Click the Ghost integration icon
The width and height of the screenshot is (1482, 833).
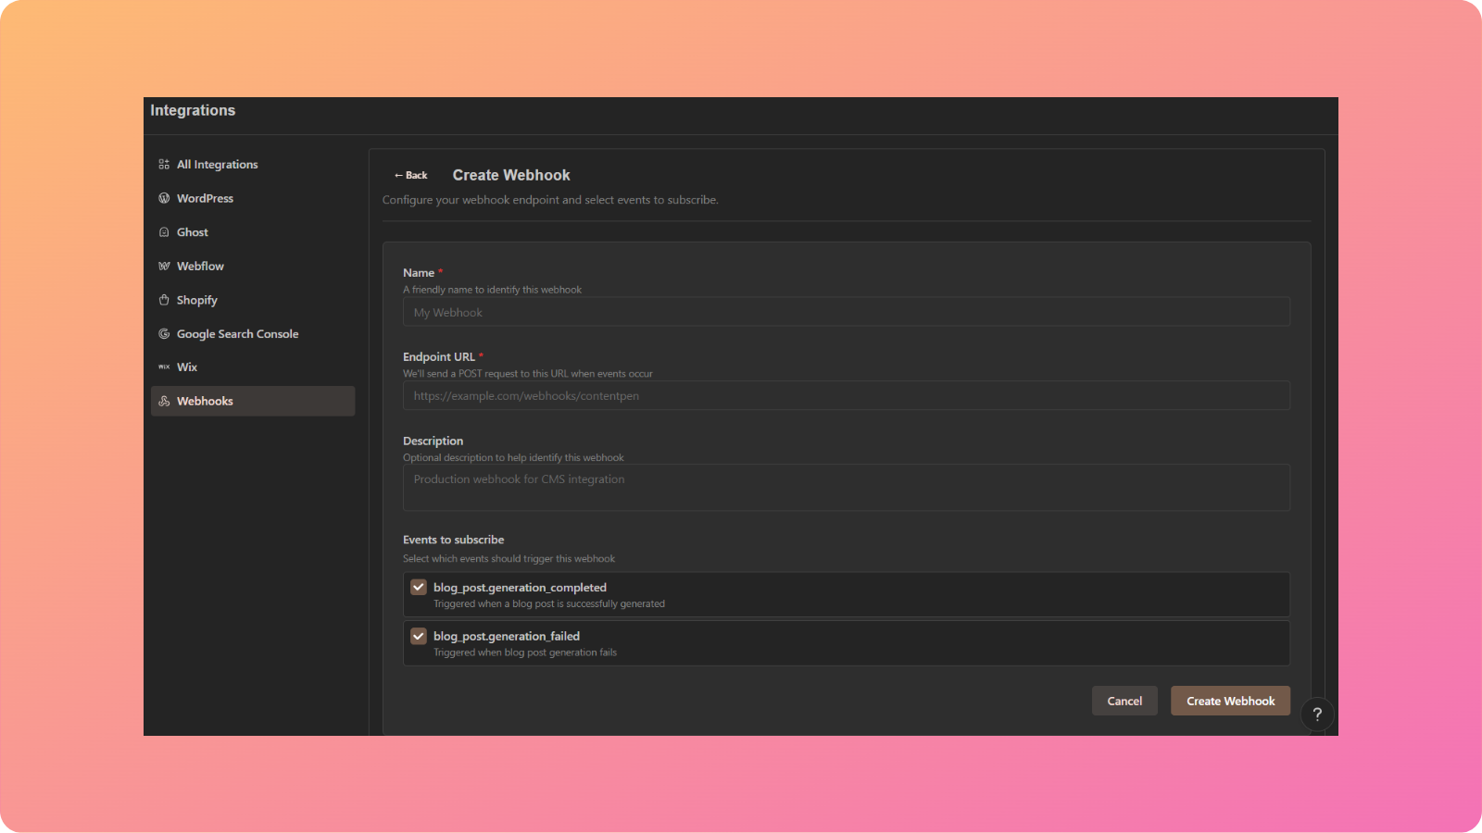point(164,231)
